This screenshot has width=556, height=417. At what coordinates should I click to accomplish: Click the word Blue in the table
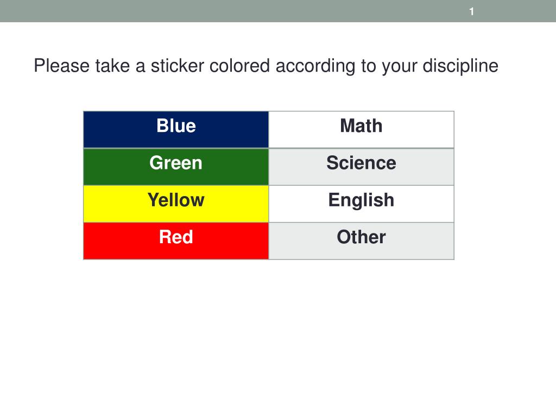pos(176,125)
